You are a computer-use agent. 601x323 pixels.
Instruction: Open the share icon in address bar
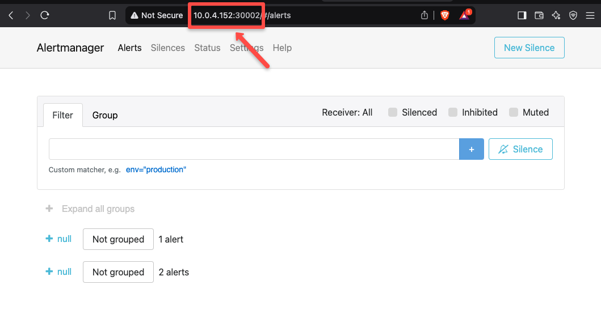[425, 15]
